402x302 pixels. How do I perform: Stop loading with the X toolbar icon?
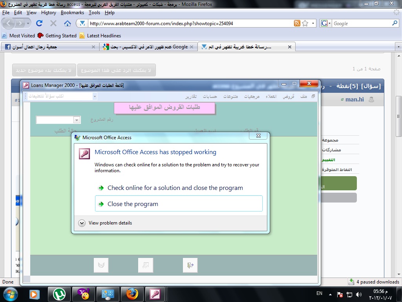[x=53, y=23]
